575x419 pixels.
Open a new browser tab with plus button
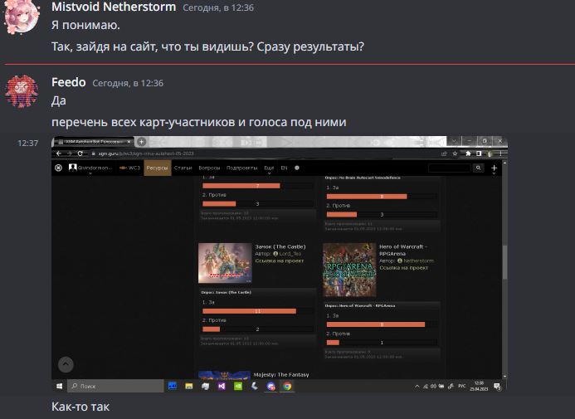[x=142, y=142]
